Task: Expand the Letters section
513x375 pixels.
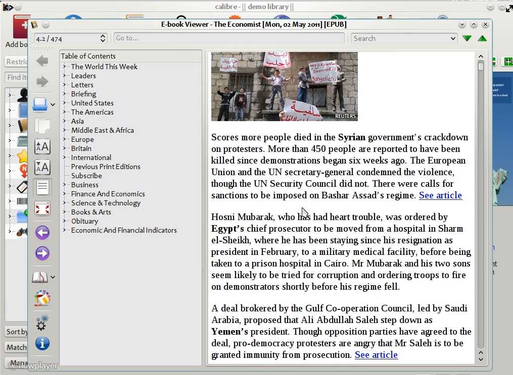Action: (65, 85)
